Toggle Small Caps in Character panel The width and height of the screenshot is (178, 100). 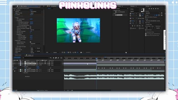(140, 26)
